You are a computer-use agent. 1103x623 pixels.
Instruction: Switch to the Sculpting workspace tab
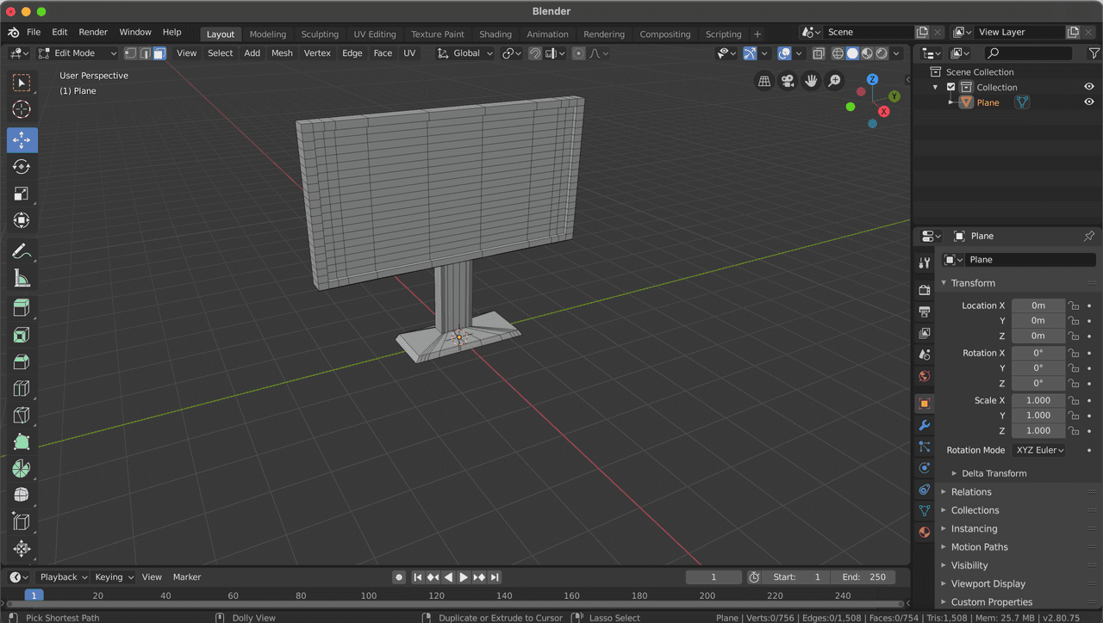[319, 34]
